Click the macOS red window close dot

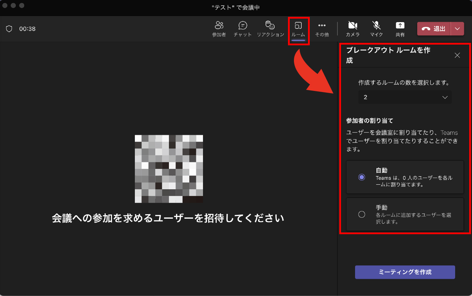pos(6,6)
